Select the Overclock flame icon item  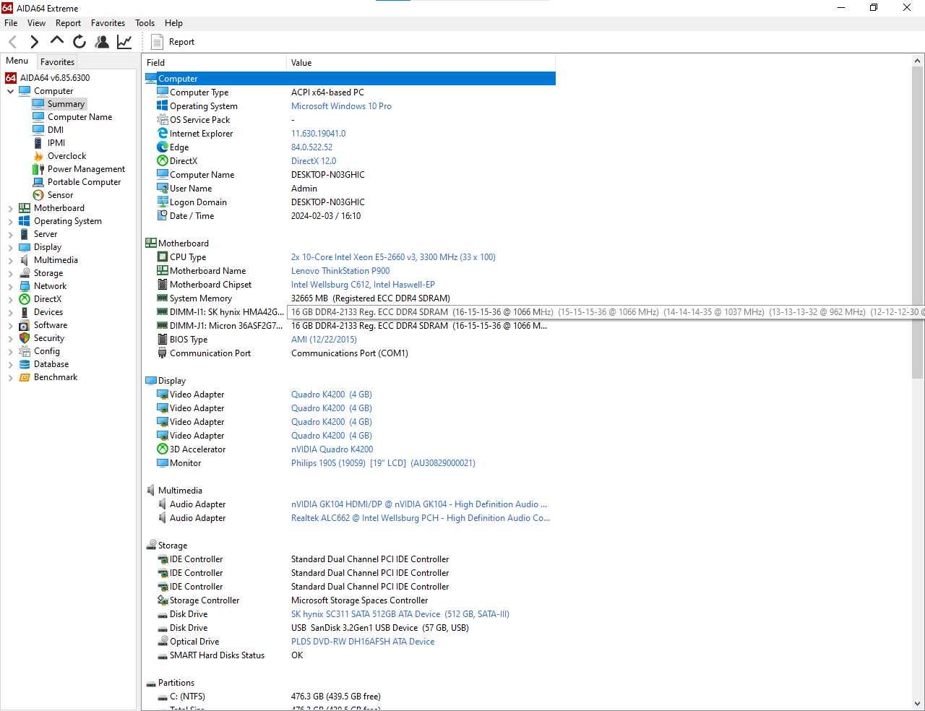(x=38, y=156)
